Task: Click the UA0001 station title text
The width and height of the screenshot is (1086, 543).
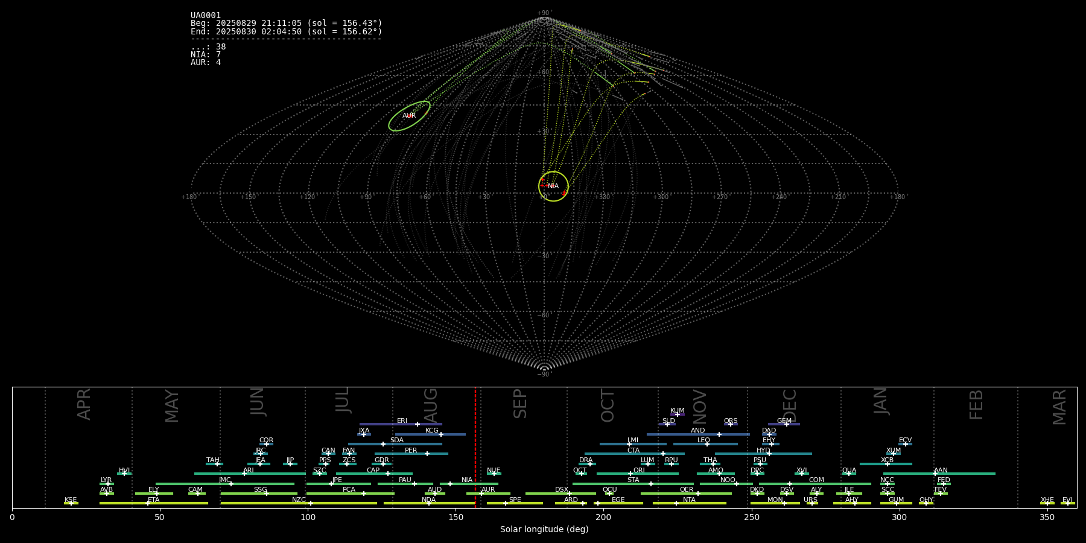Action: pyautogui.click(x=206, y=16)
